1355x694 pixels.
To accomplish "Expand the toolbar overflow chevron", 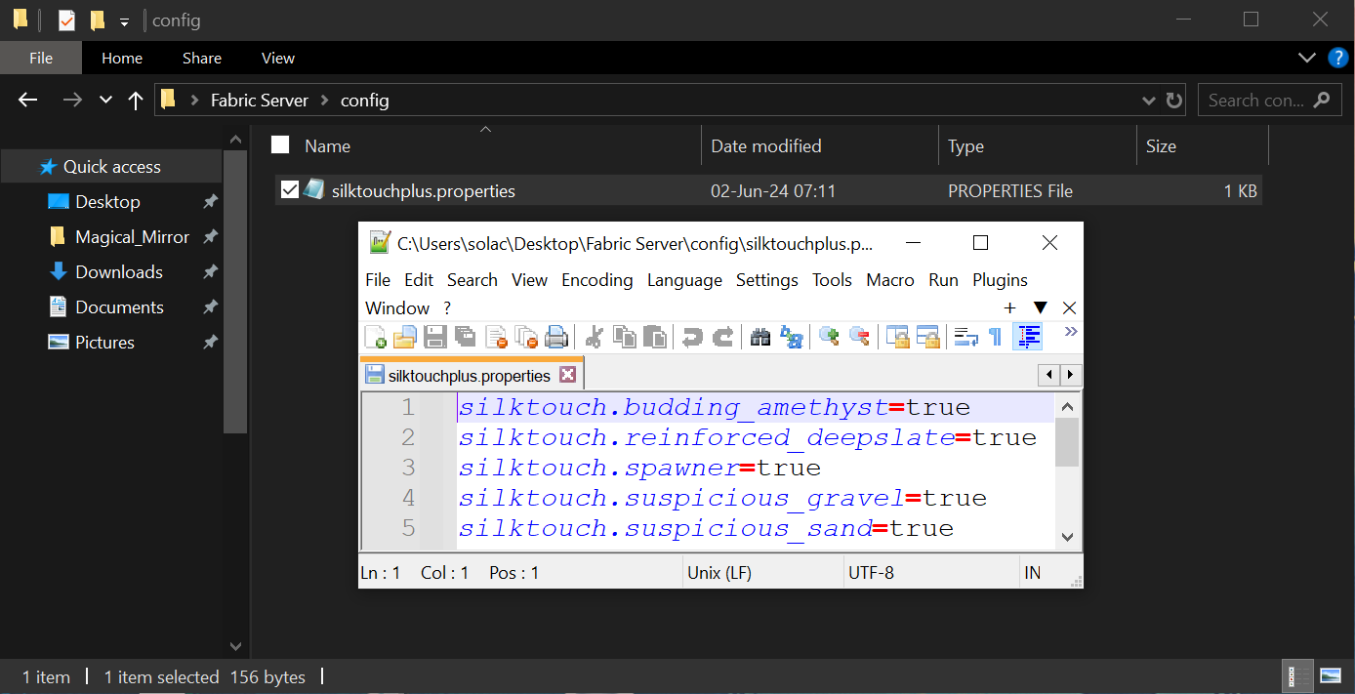I will [x=1071, y=332].
